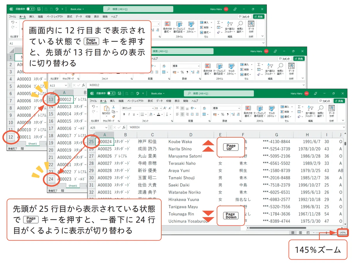Open the Formulas tab in front window

pyautogui.click(x=150, y=101)
